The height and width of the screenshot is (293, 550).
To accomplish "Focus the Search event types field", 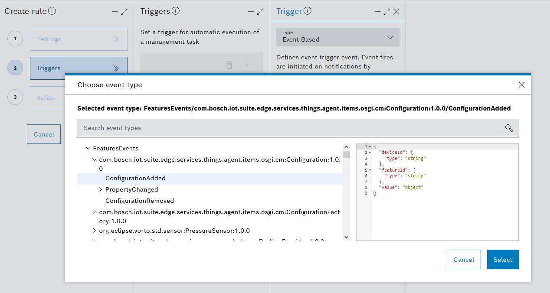I will coord(298,128).
